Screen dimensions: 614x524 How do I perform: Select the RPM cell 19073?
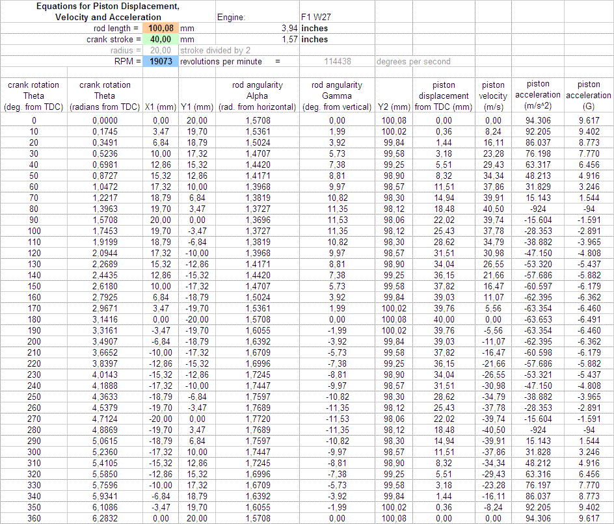pos(161,62)
